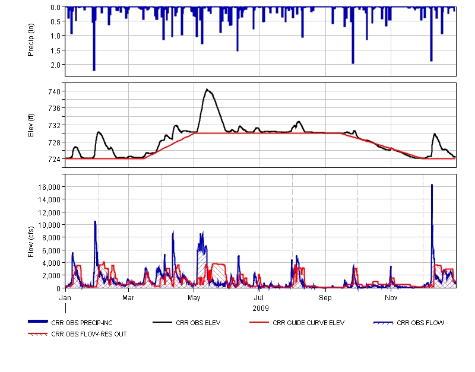This screenshot has width=475, height=372.
Task: Click the Mar label on time axis
Action: (x=128, y=297)
